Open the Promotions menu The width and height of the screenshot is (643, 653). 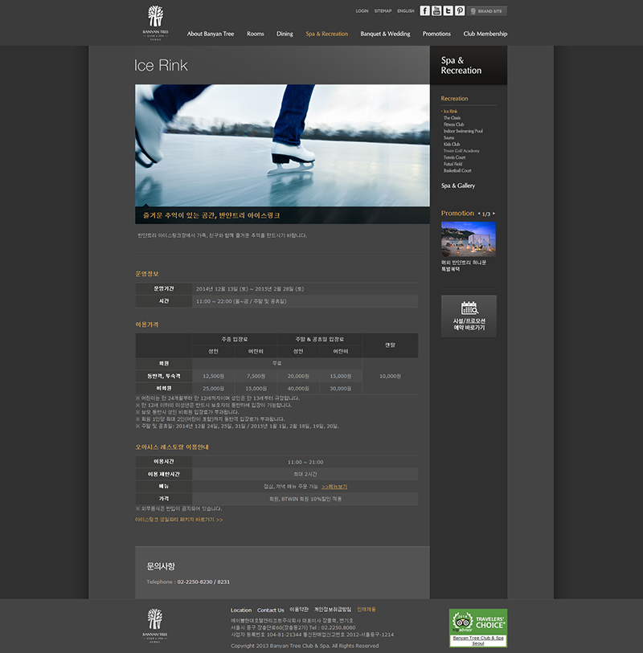pos(436,34)
